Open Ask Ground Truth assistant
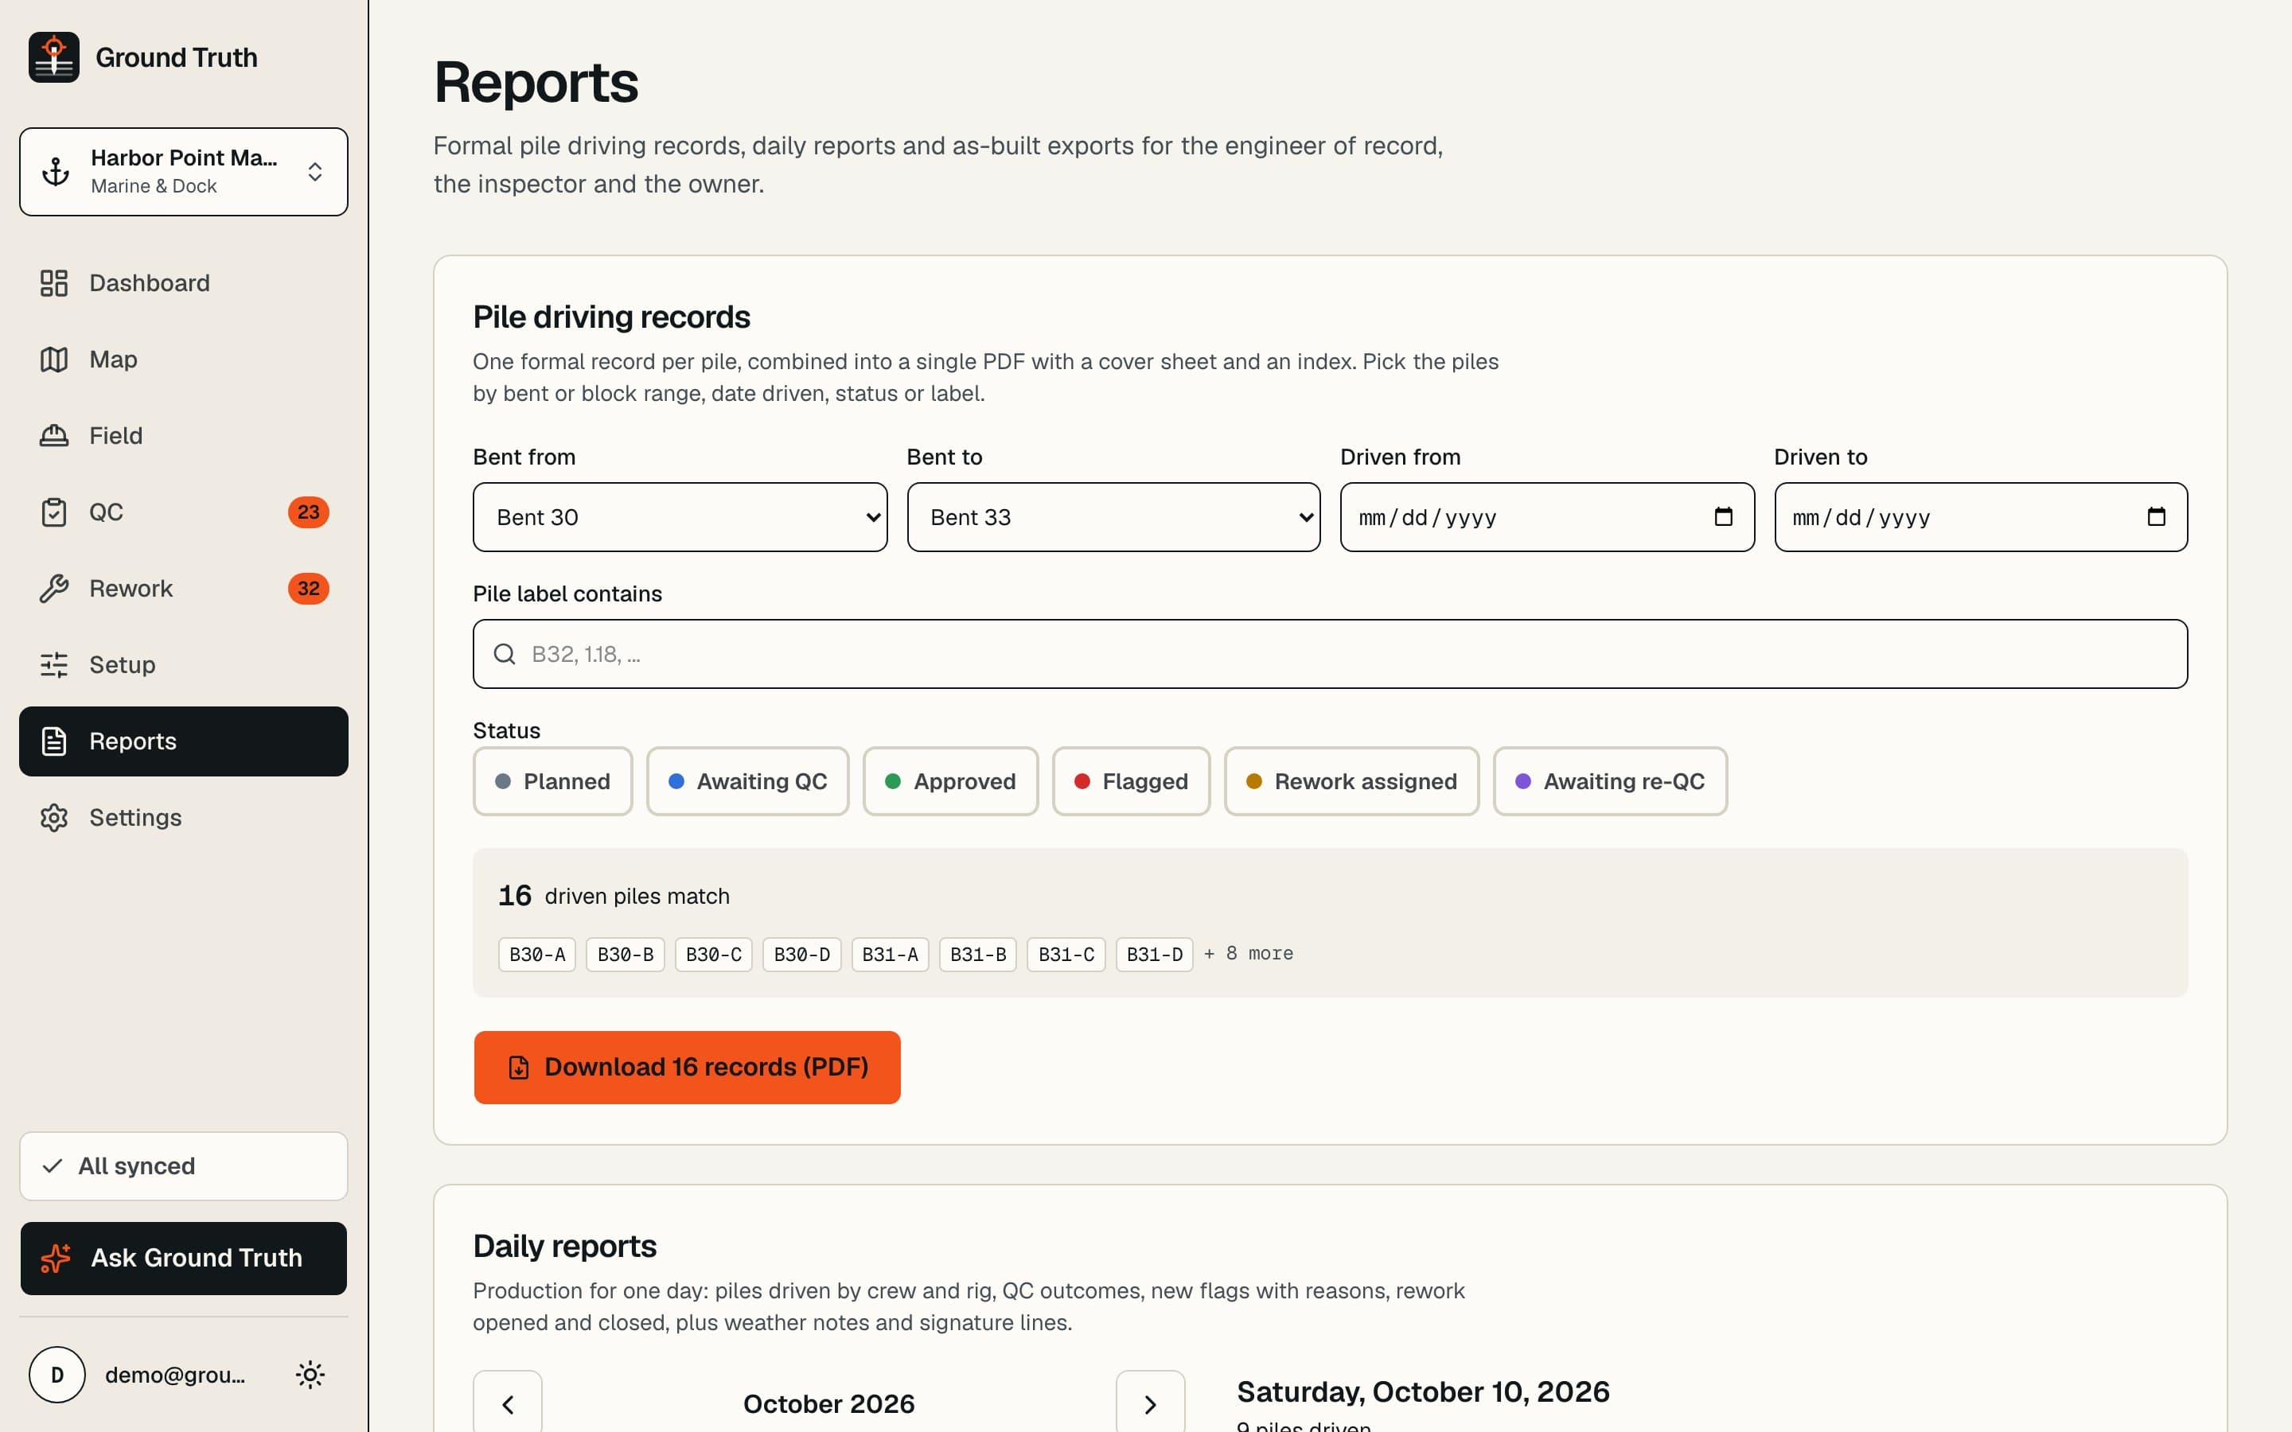This screenshot has height=1432, width=2292. 184,1258
